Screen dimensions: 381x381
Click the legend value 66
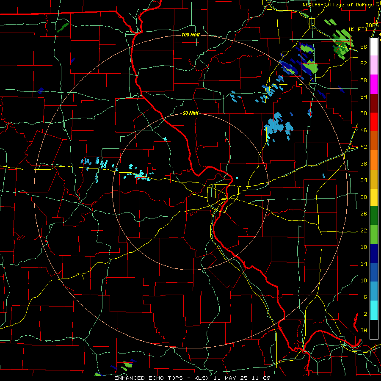[364, 47]
